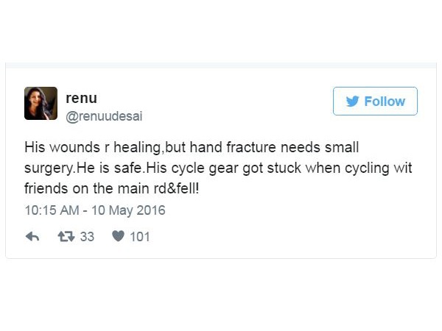The width and height of the screenshot is (442, 331).
Task: Follow the renu account
Action: pos(375,102)
